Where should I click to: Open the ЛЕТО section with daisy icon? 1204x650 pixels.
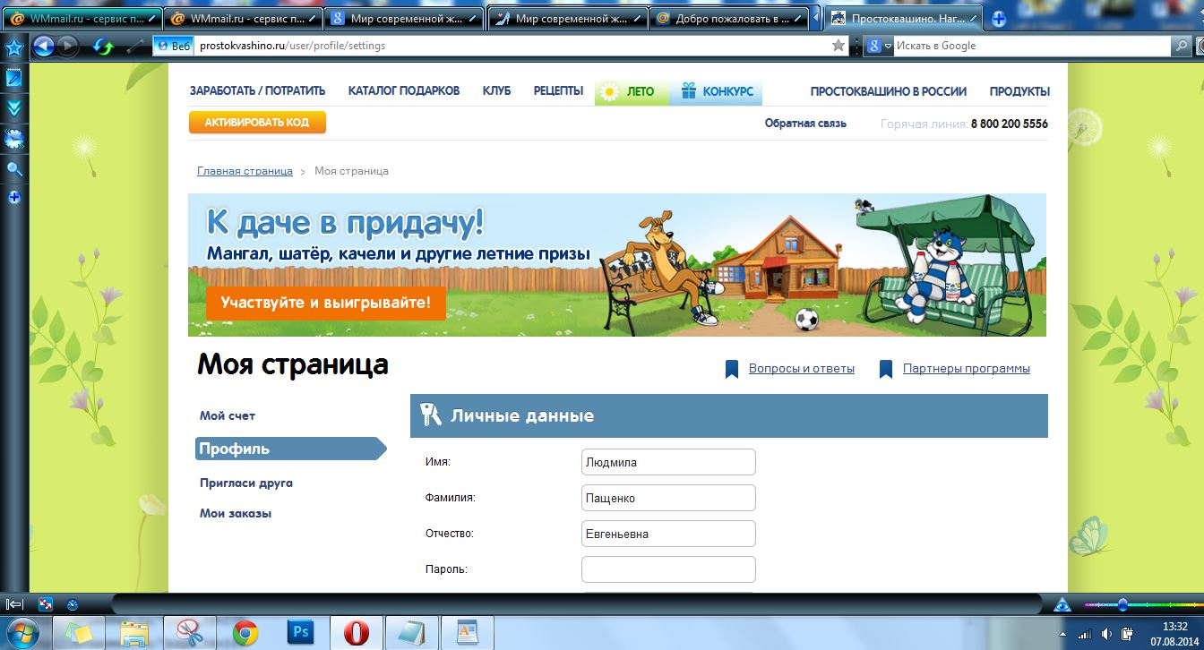pos(632,91)
